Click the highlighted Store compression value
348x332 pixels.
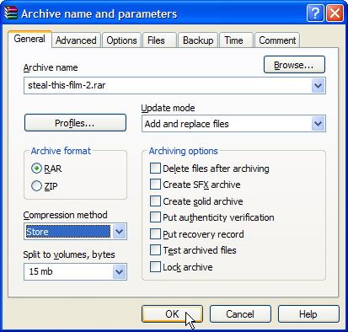(68, 232)
